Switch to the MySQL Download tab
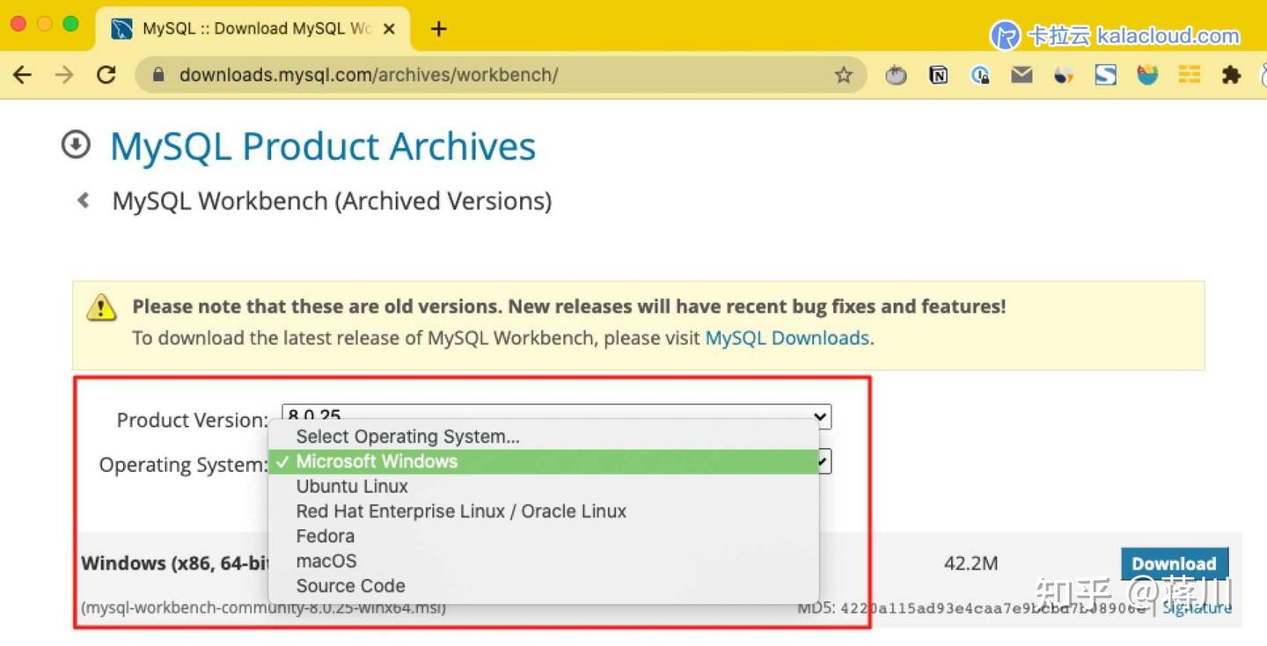 (x=246, y=27)
